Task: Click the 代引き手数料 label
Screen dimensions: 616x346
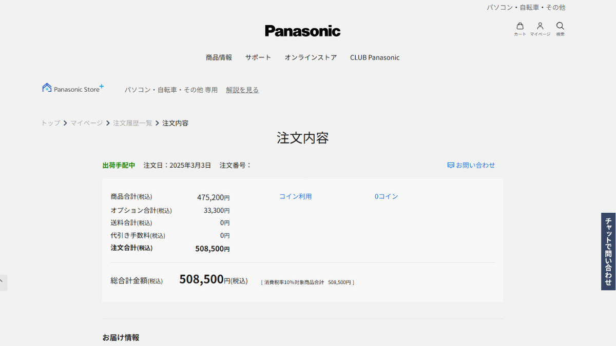Action: [138, 235]
